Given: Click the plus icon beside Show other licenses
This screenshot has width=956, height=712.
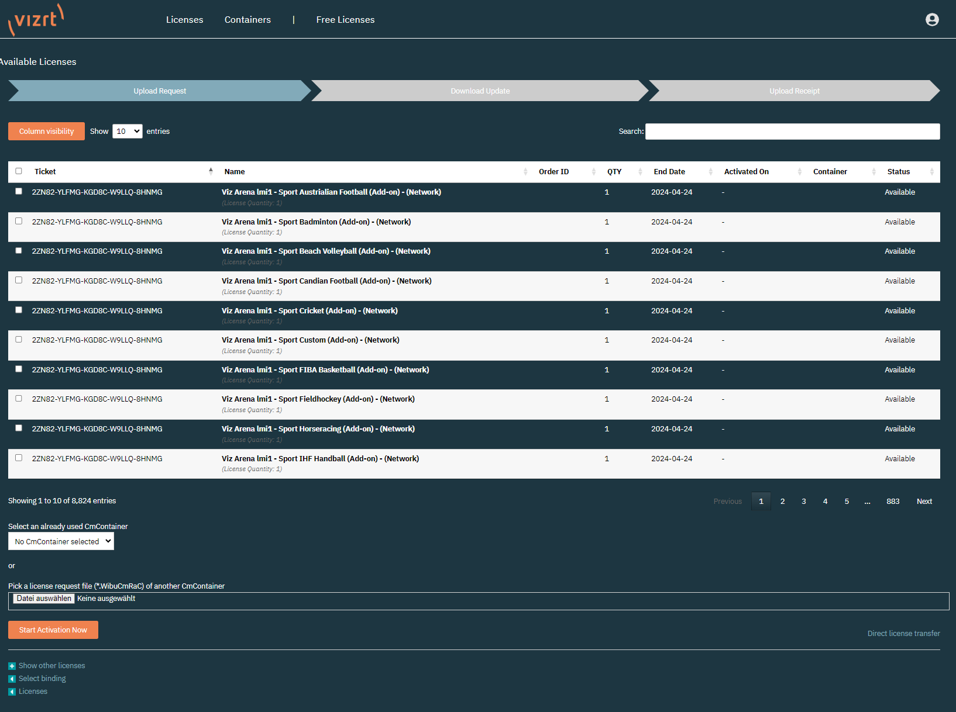Looking at the screenshot, I should pyautogui.click(x=12, y=666).
